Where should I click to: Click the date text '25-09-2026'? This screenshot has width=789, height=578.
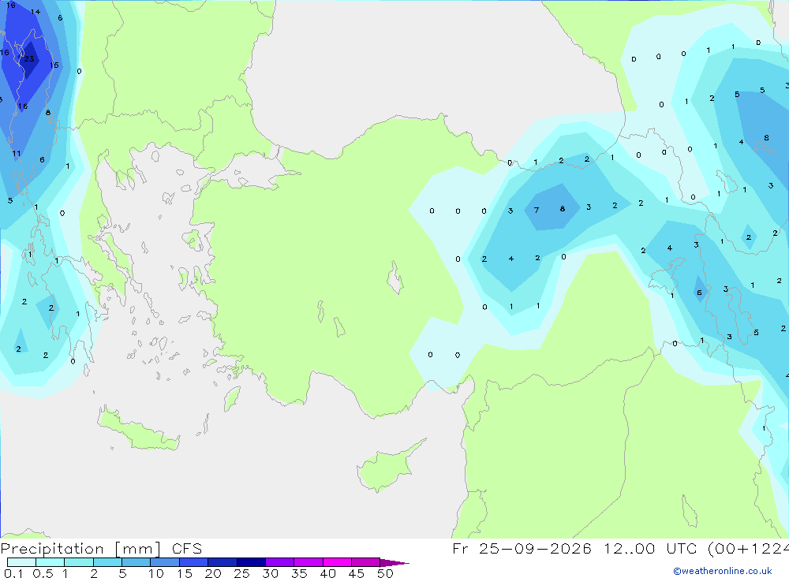[x=535, y=548]
